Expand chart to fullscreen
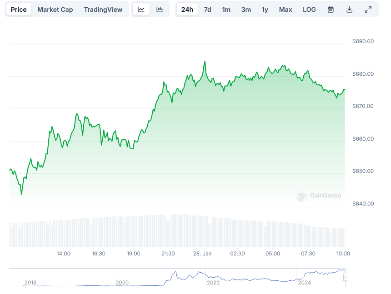 (x=368, y=10)
